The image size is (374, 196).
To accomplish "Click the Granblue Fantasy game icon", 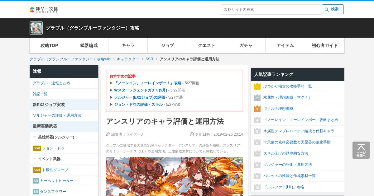I will coord(36,28).
